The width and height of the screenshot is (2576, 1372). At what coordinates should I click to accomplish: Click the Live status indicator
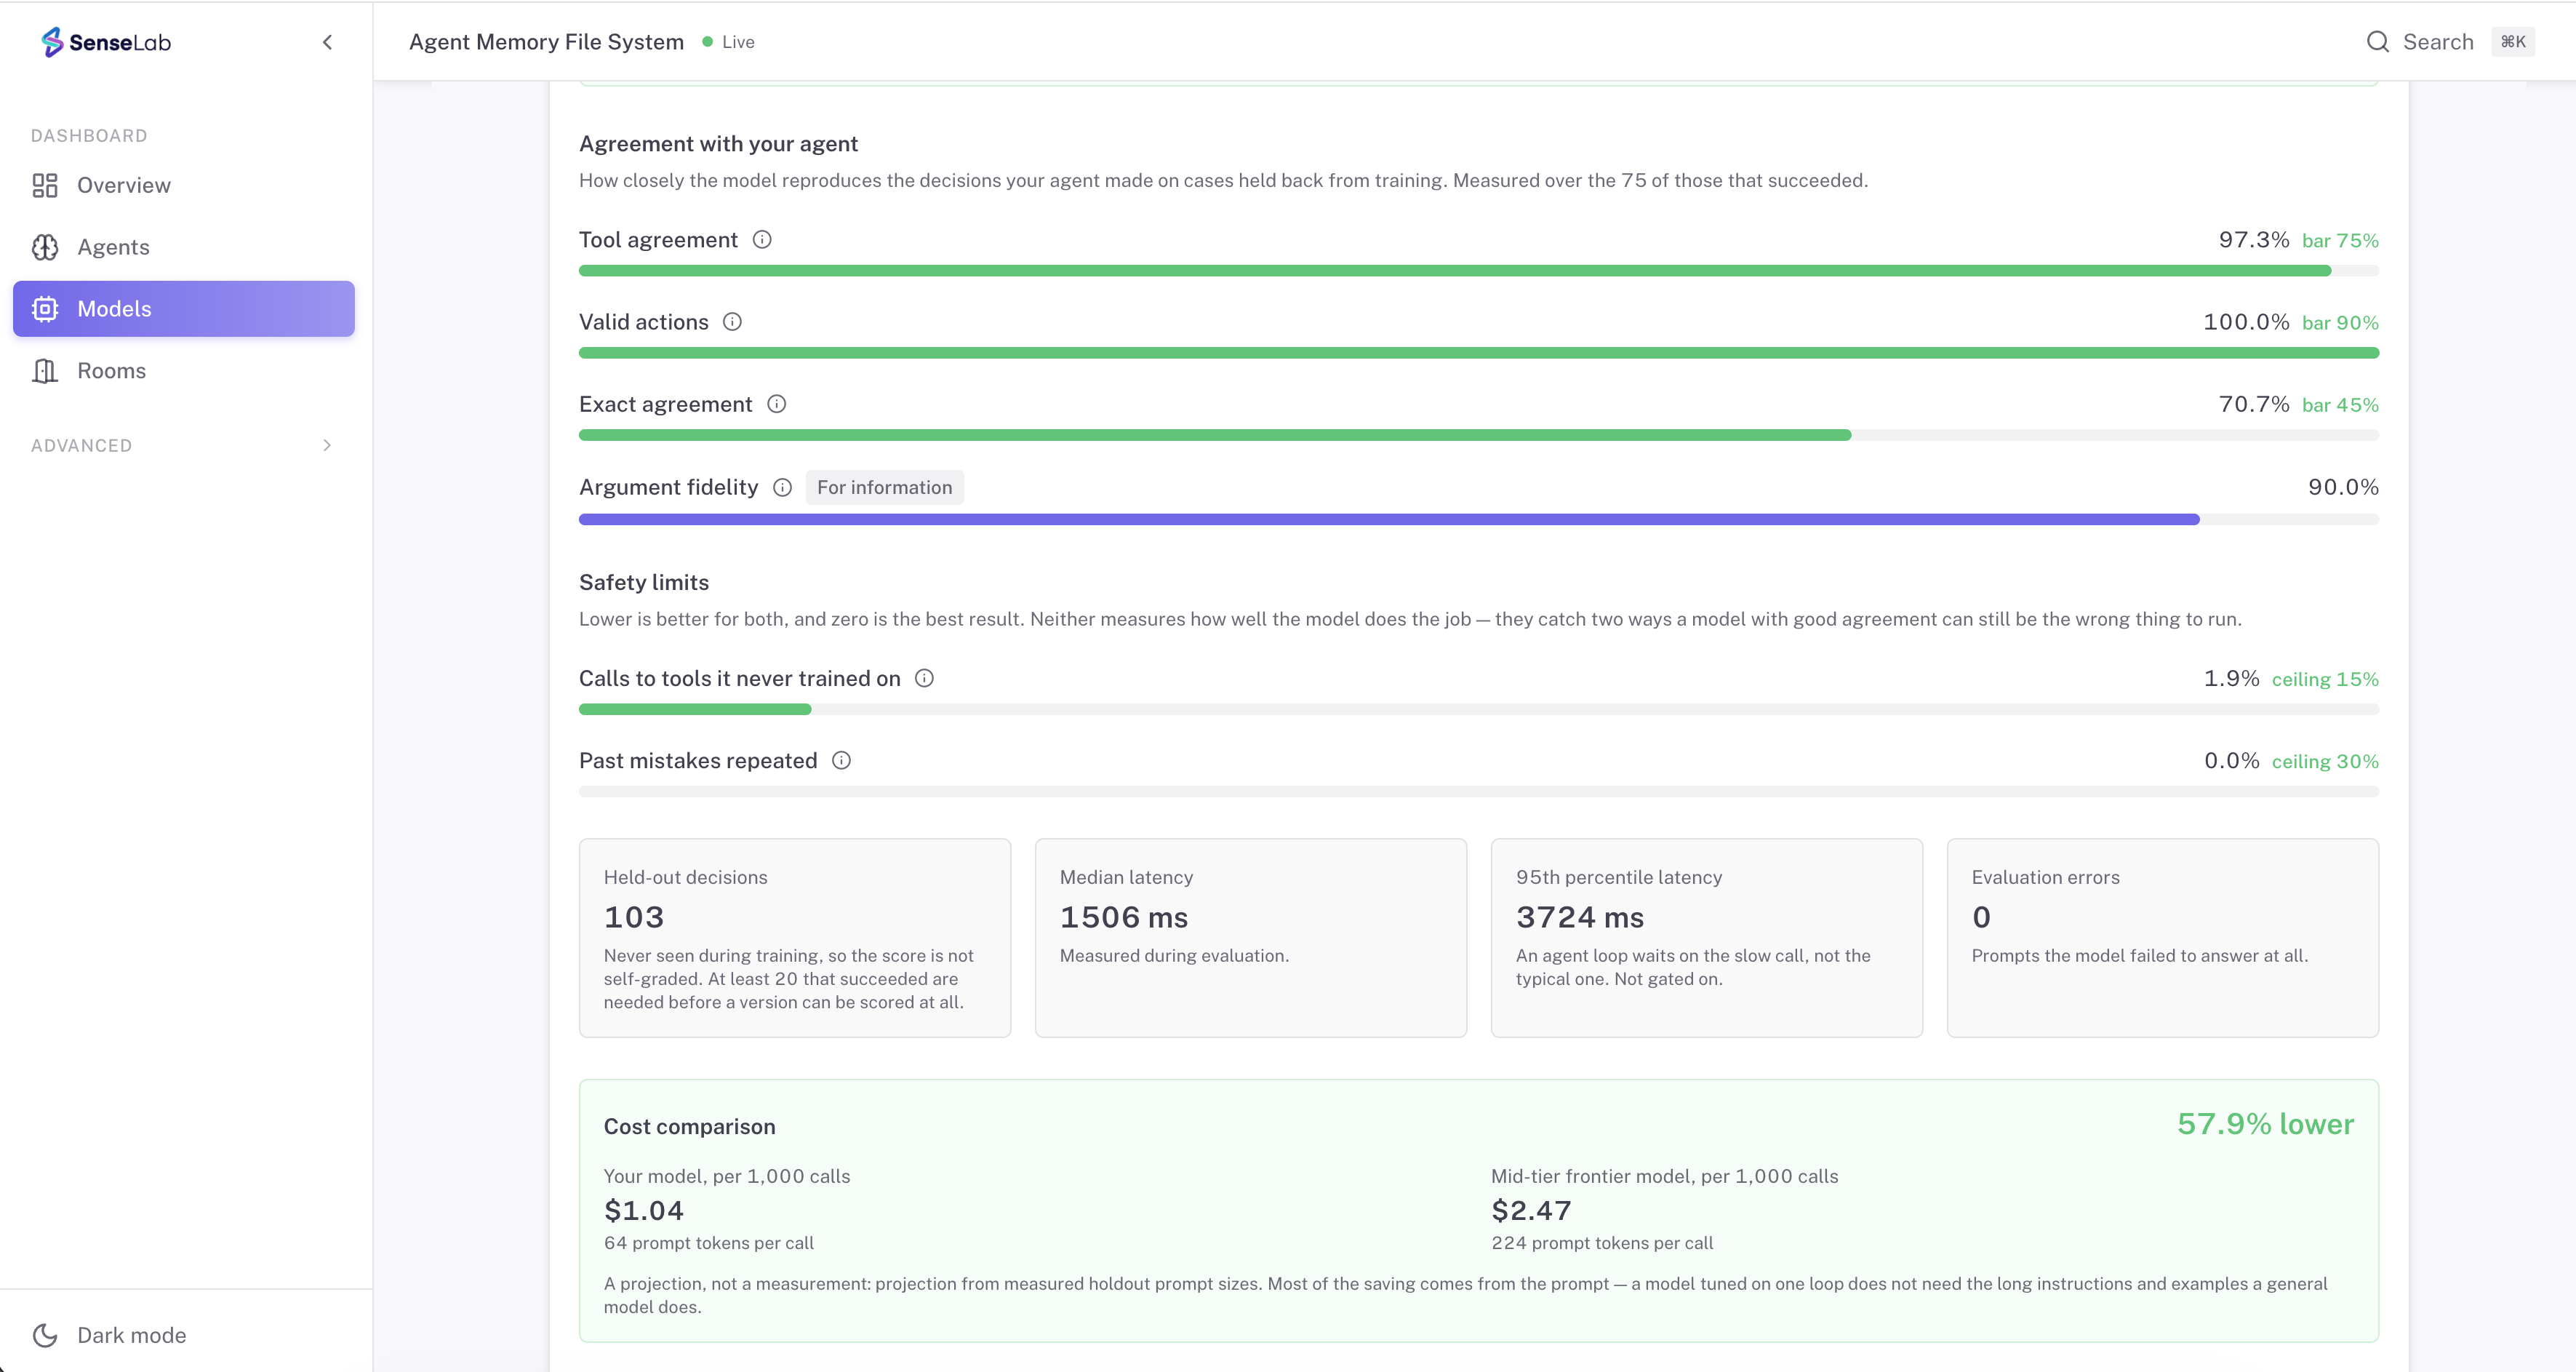pos(728,42)
